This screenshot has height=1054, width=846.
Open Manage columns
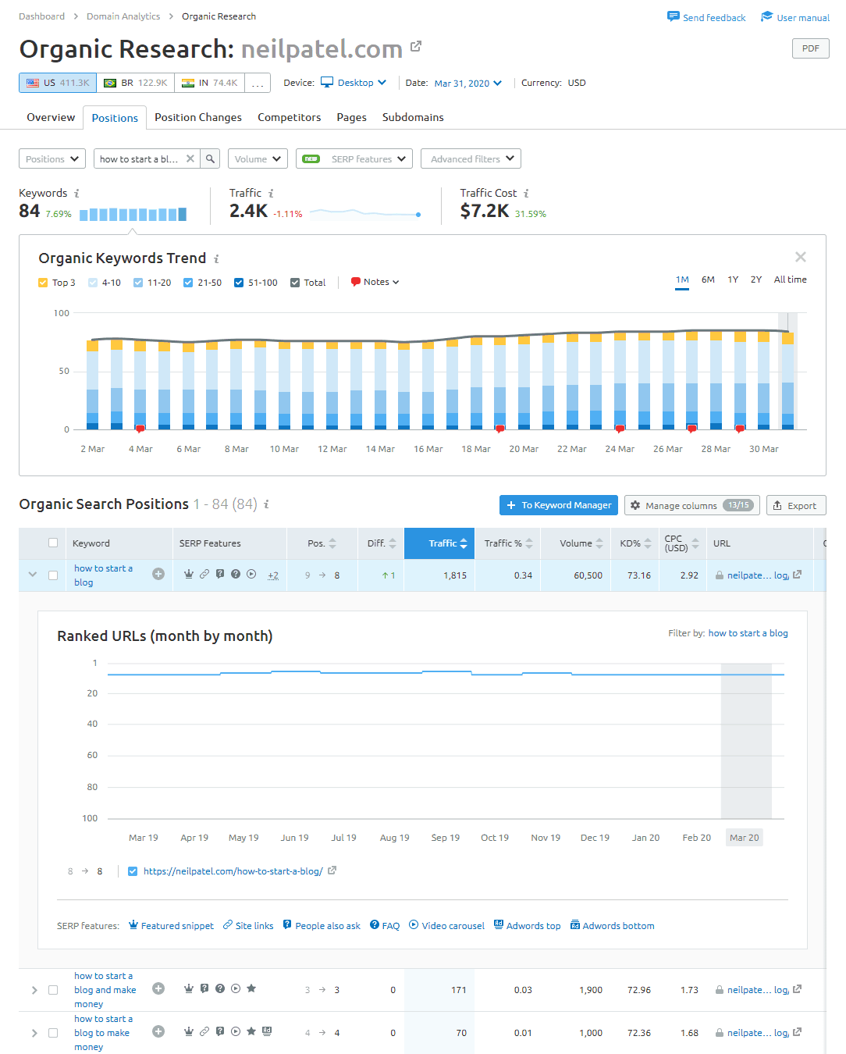(692, 505)
